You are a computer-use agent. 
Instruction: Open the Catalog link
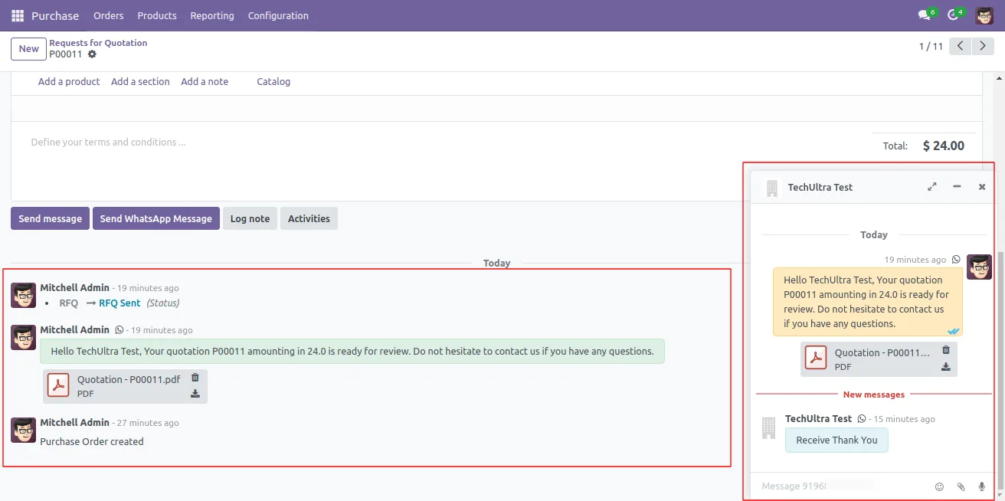pyautogui.click(x=273, y=81)
